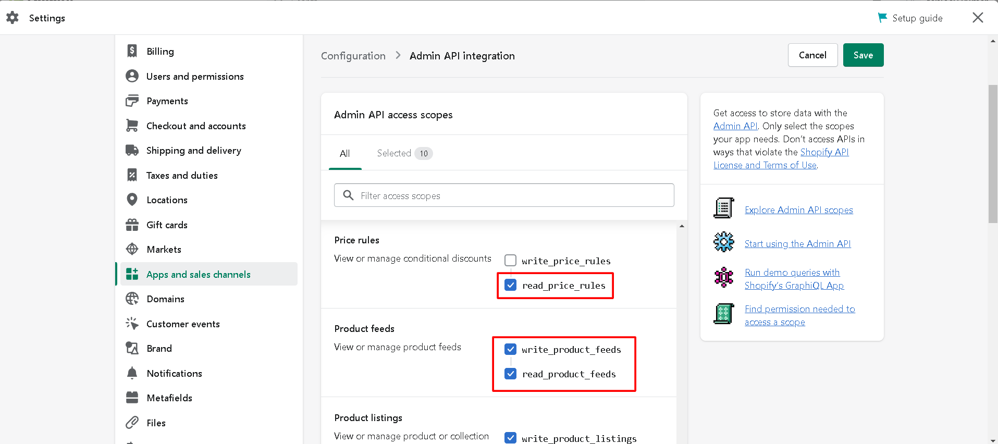Open the Admin API link

(735, 126)
